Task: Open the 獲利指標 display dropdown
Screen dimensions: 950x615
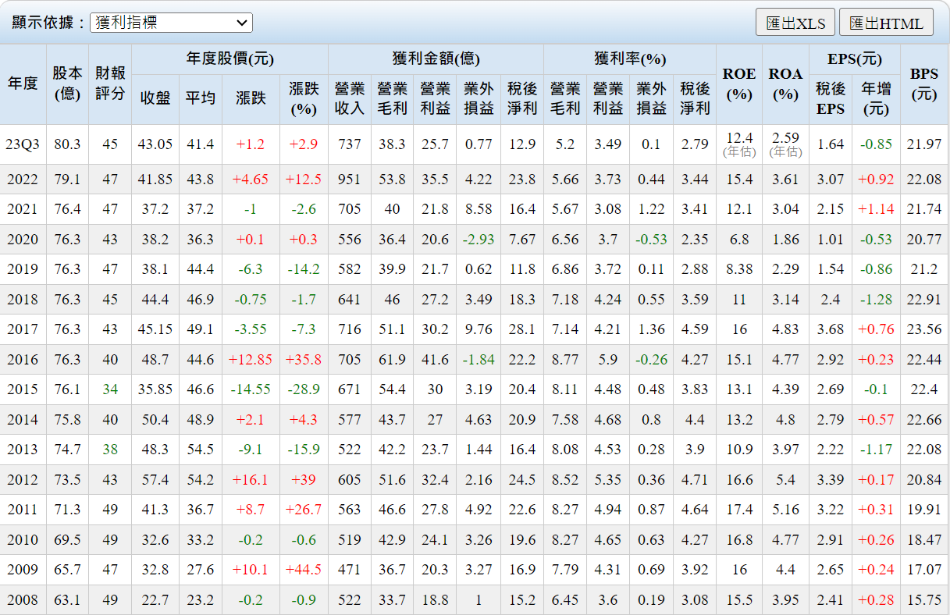Action: [171, 23]
